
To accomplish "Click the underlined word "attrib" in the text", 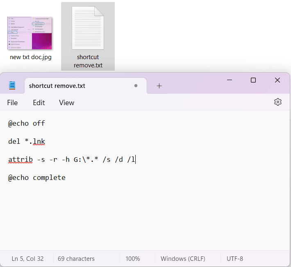I will (x=20, y=159).
